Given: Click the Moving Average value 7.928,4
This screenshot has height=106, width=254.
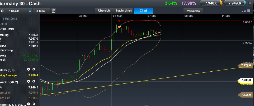Looking at the screenshot, I should (x=33, y=75).
